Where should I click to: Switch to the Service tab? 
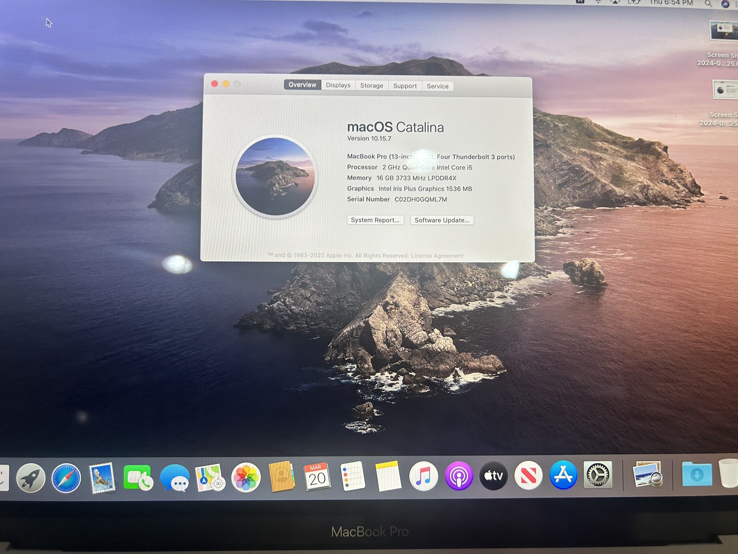[x=438, y=86]
